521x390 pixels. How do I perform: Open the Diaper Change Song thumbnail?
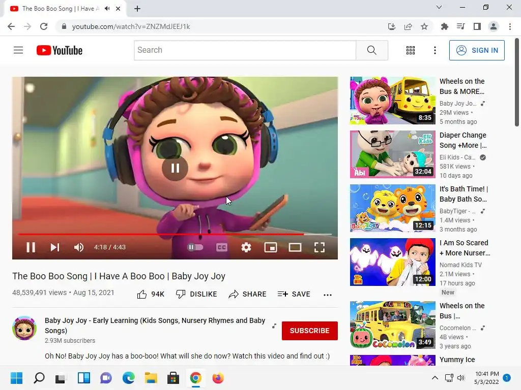pos(392,154)
